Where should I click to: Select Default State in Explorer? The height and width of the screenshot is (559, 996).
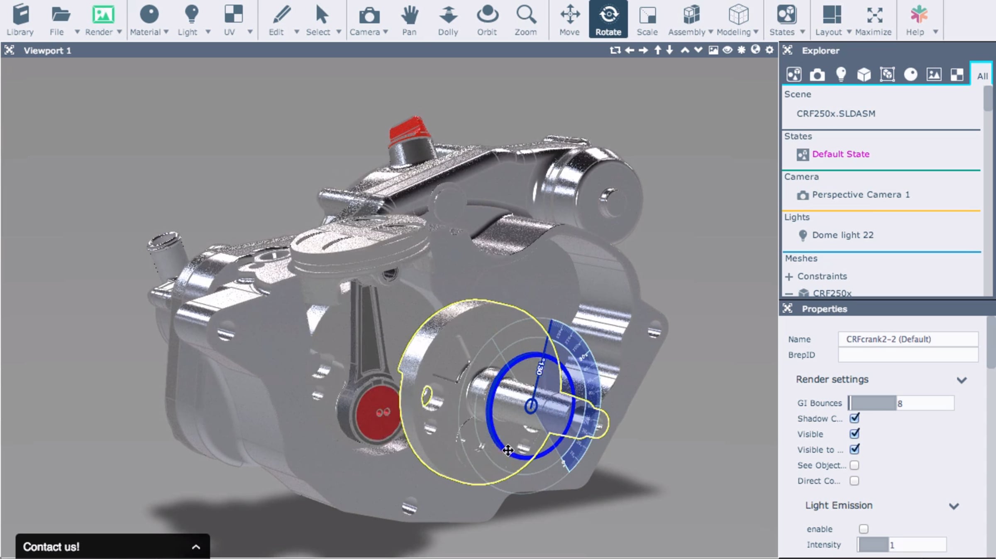(x=840, y=154)
